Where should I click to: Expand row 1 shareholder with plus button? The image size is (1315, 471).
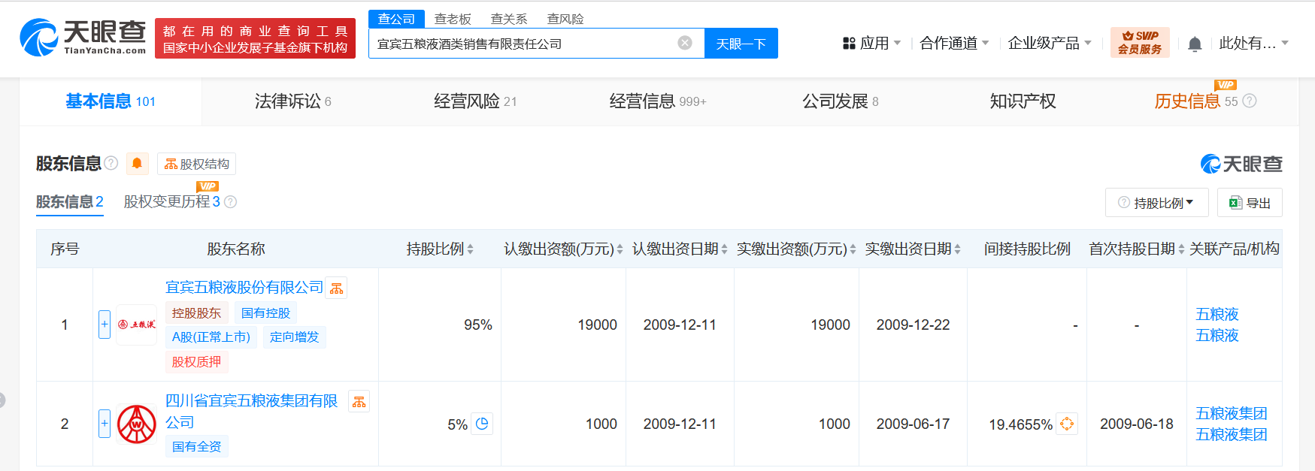tap(105, 325)
